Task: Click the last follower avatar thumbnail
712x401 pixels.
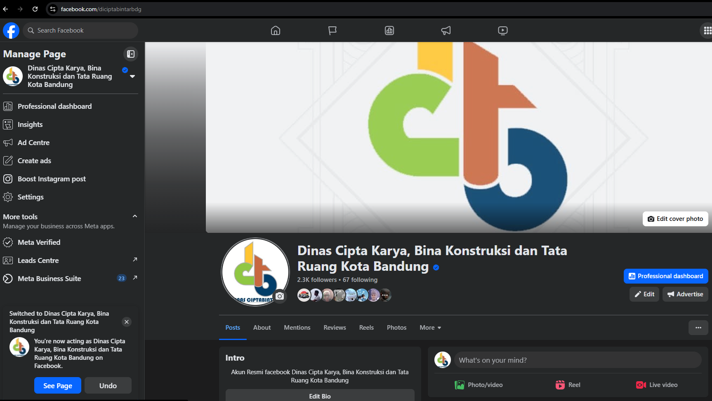Action: tap(385, 295)
